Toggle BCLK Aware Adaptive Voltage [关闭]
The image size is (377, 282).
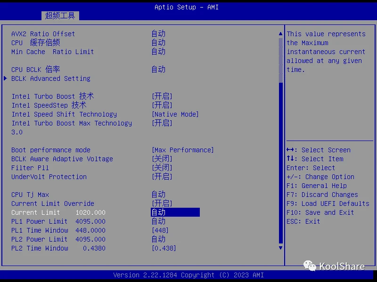coord(162,159)
